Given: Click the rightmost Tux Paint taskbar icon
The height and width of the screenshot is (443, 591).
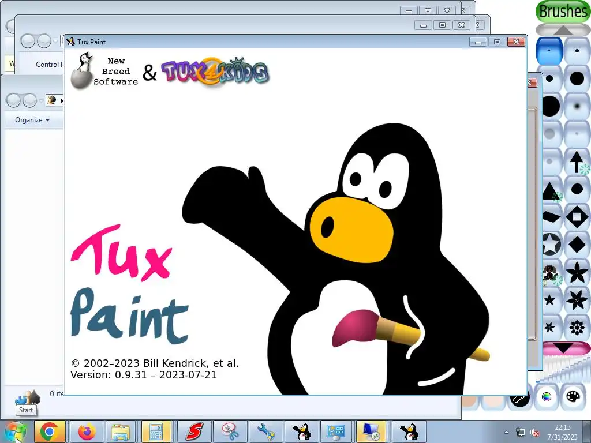Looking at the screenshot, I should [x=409, y=431].
